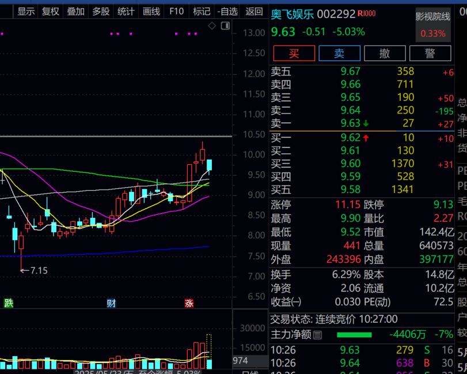This screenshot has height=374, width=467.
Task: Click the blue 财 financial report marker
Action: pos(111,303)
